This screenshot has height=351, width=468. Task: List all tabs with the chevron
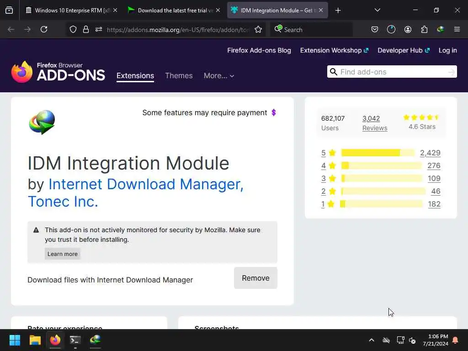pyautogui.click(x=377, y=10)
